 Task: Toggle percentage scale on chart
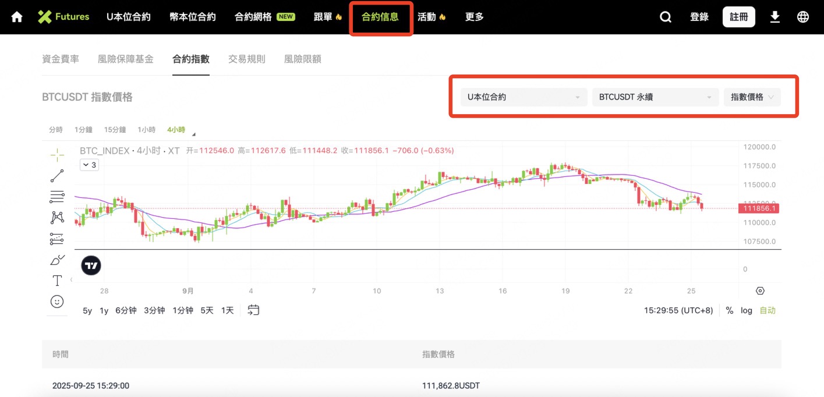pyautogui.click(x=730, y=310)
